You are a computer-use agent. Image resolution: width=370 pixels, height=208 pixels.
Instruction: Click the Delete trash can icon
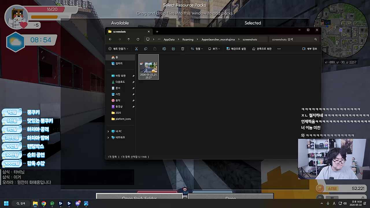click(x=183, y=49)
